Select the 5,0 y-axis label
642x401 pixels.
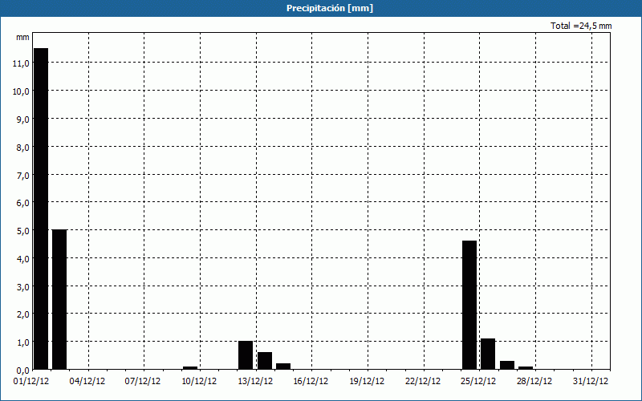(x=22, y=231)
